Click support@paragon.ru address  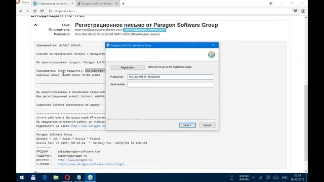[72, 156]
